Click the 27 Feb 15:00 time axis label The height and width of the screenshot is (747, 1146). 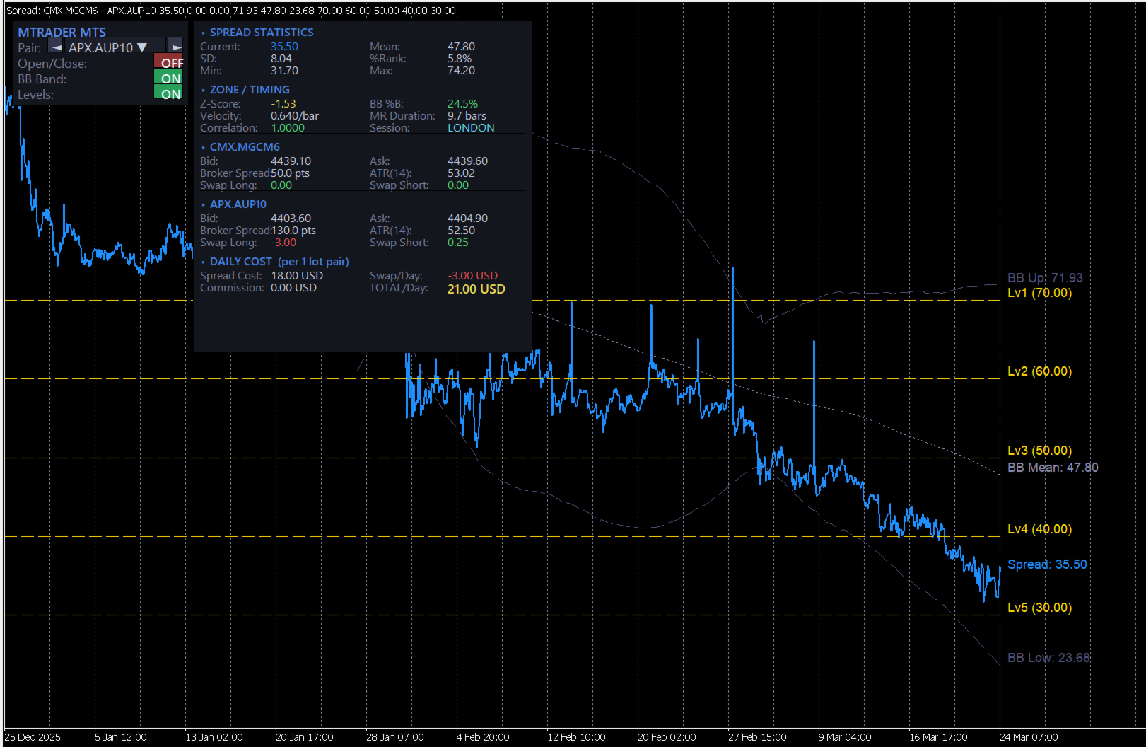757,737
